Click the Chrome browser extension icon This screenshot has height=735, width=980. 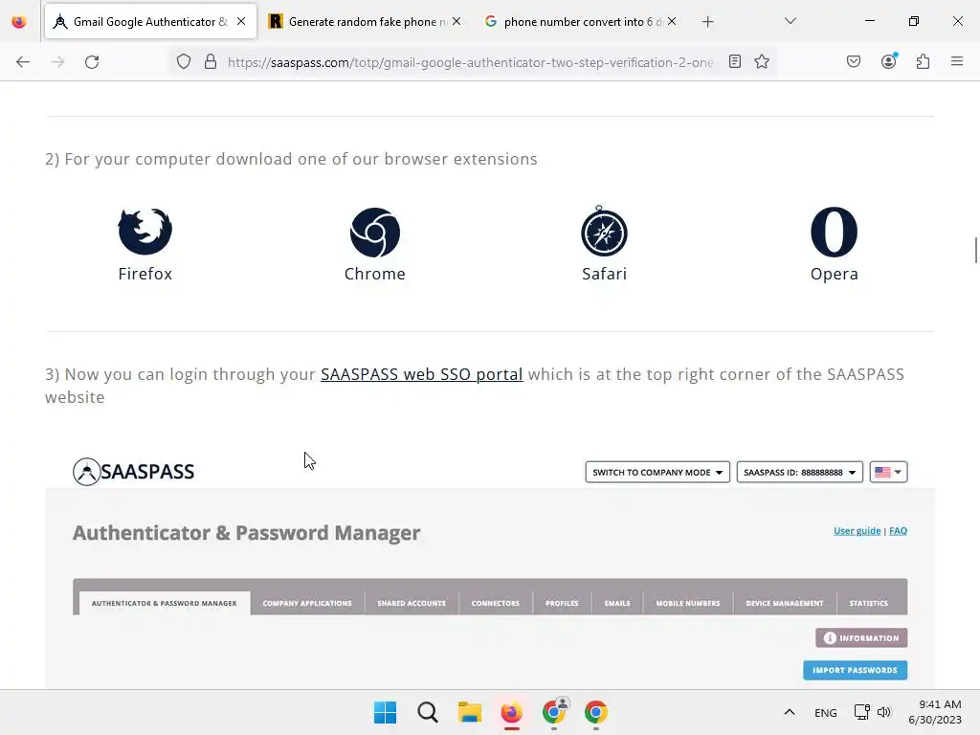[x=375, y=232]
